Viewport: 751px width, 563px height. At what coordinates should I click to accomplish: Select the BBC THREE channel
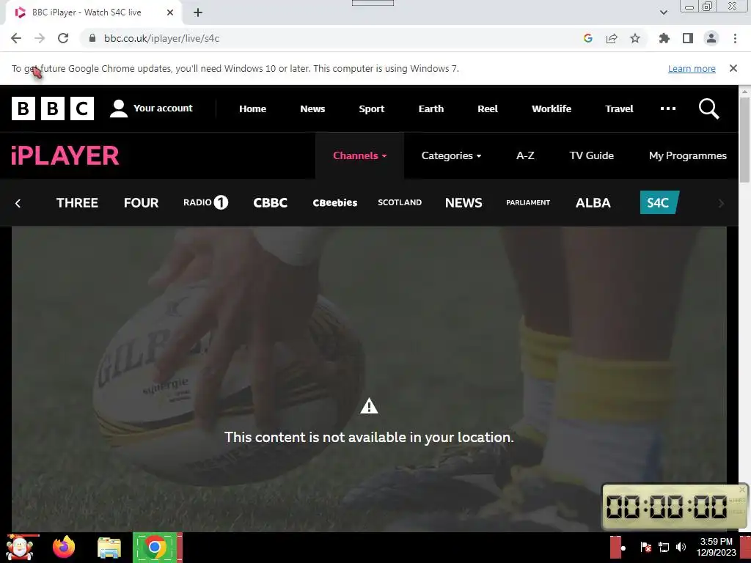click(77, 202)
